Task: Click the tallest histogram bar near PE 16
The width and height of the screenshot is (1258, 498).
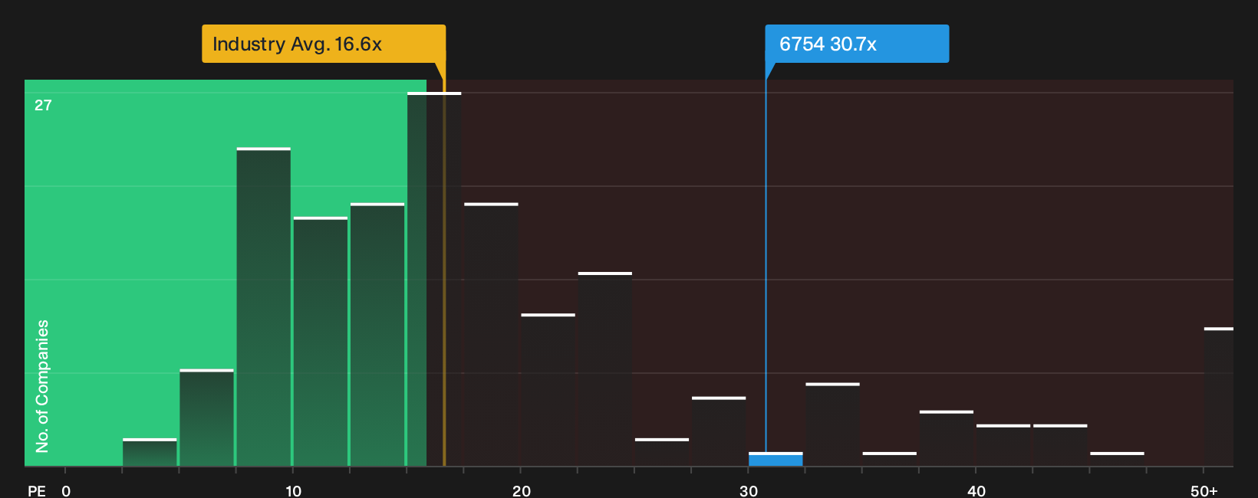Action: click(434, 279)
